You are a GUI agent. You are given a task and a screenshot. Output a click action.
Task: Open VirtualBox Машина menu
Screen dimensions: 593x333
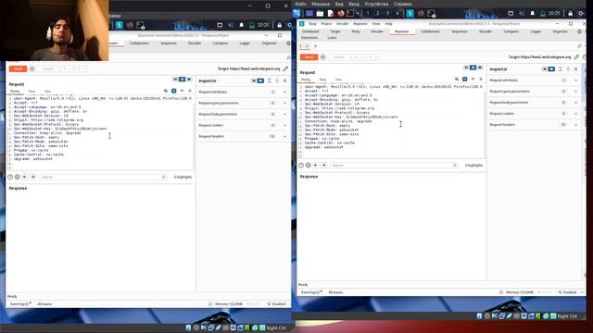[321, 4]
